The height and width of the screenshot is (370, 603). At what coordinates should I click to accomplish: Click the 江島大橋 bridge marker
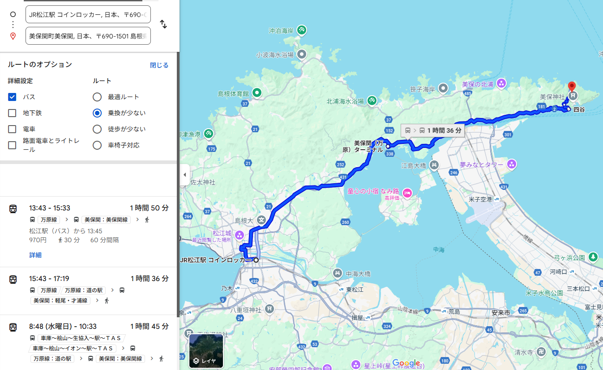434,165
